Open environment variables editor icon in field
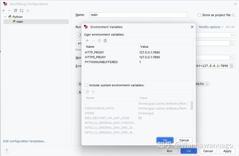Screen dimensions: 239x156 (232, 66)
